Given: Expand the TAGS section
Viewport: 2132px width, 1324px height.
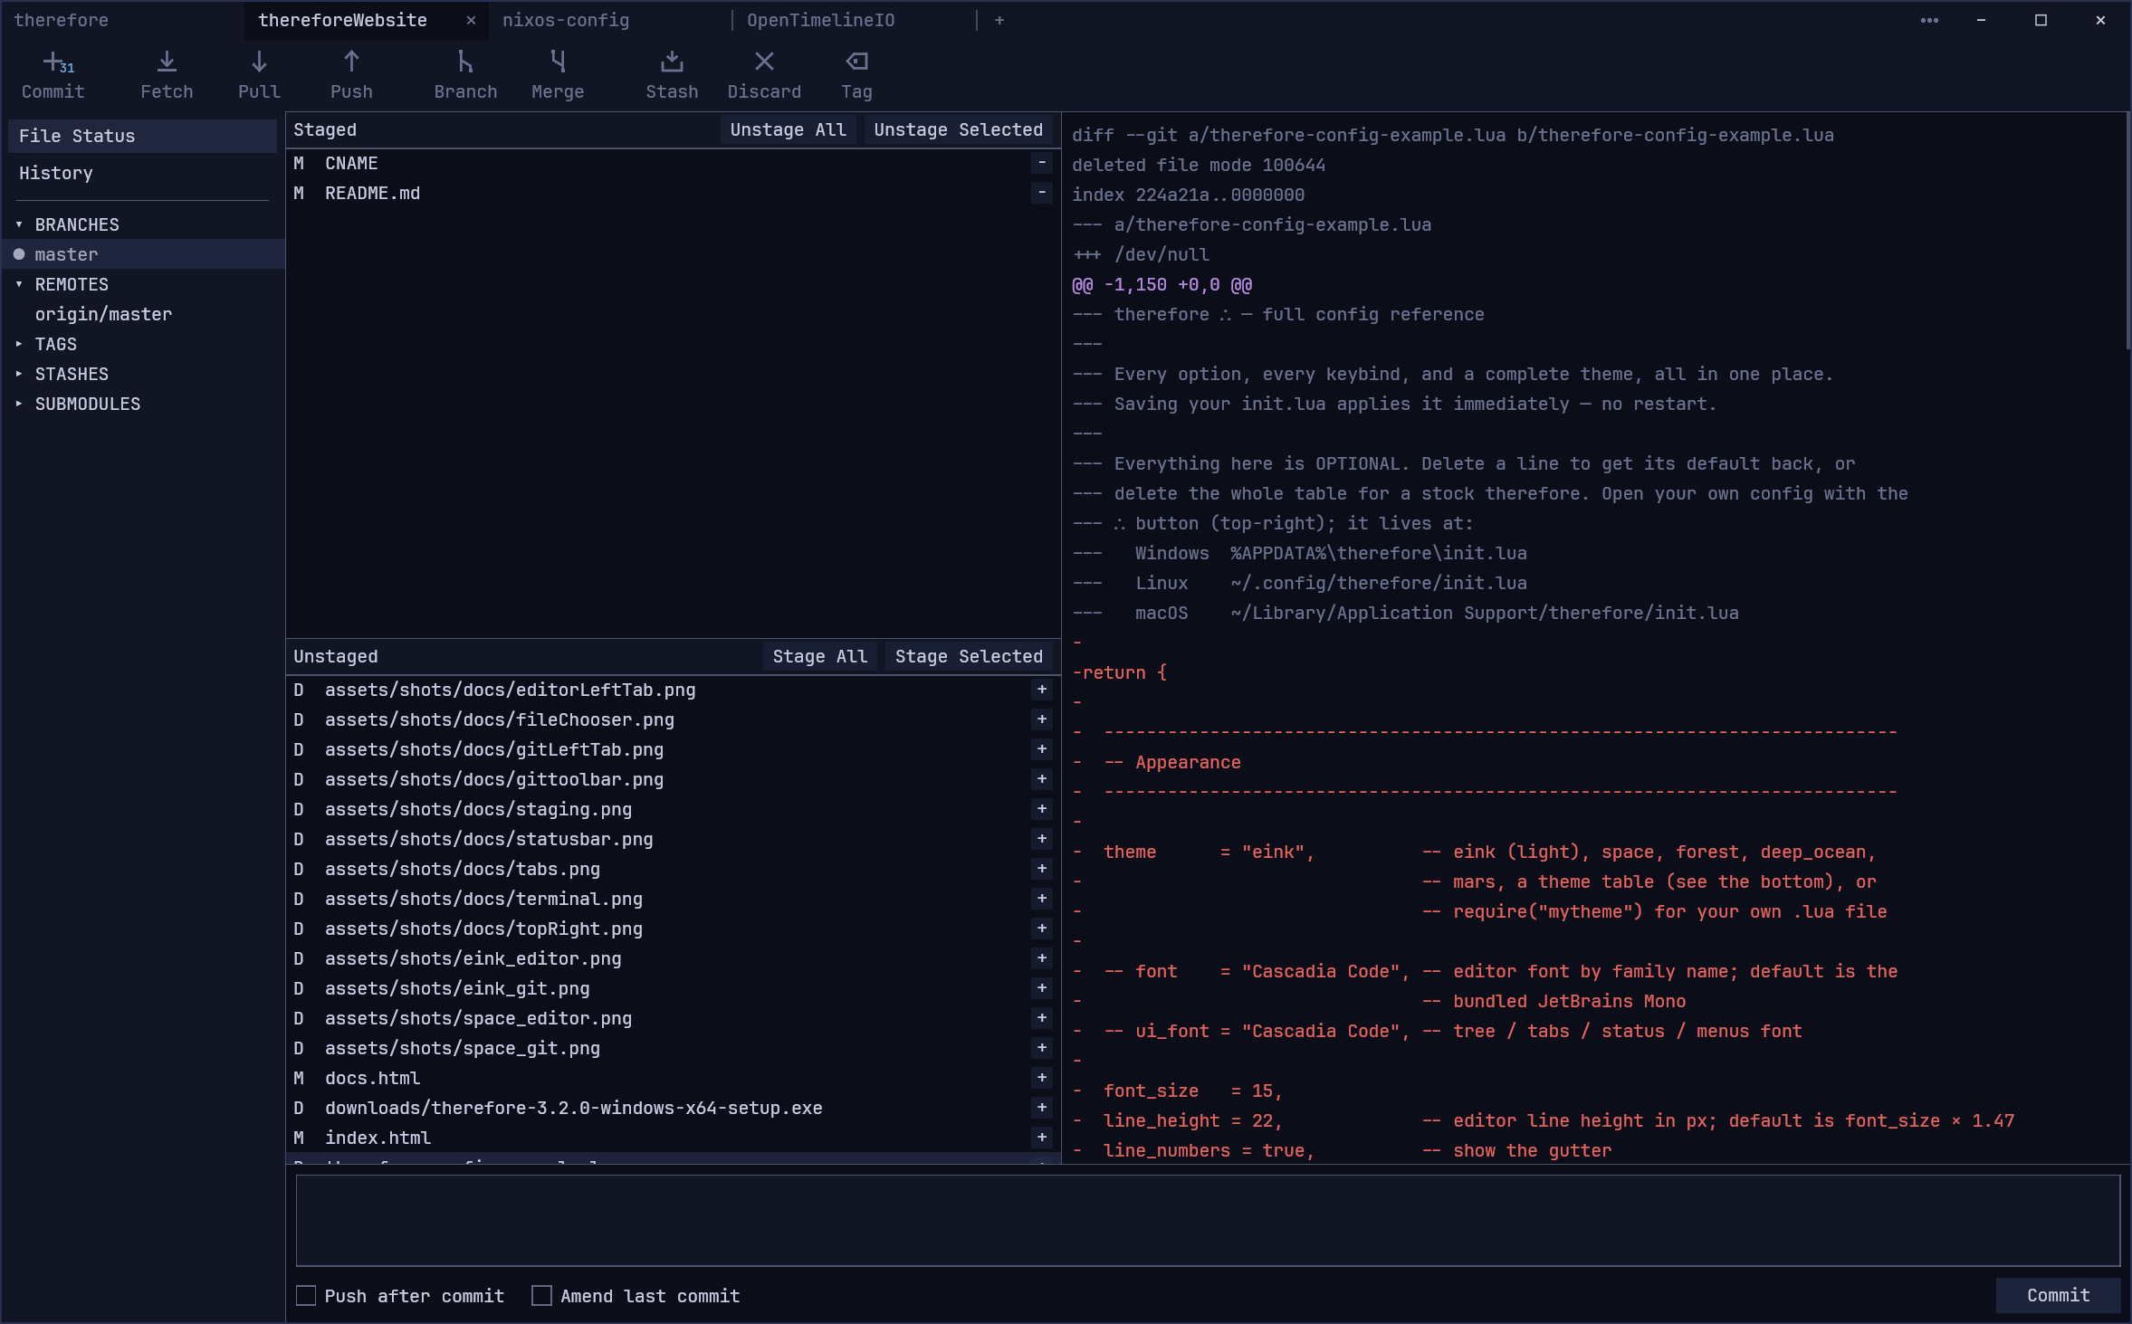Looking at the screenshot, I should [x=19, y=344].
